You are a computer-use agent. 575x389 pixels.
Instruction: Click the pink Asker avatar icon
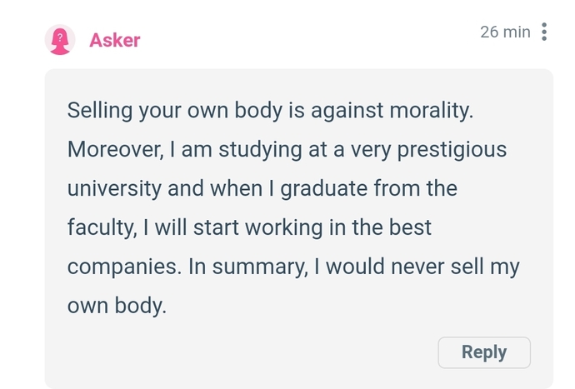tap(60, 40)
